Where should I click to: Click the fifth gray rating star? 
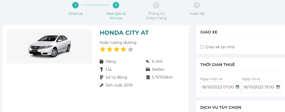131,50
